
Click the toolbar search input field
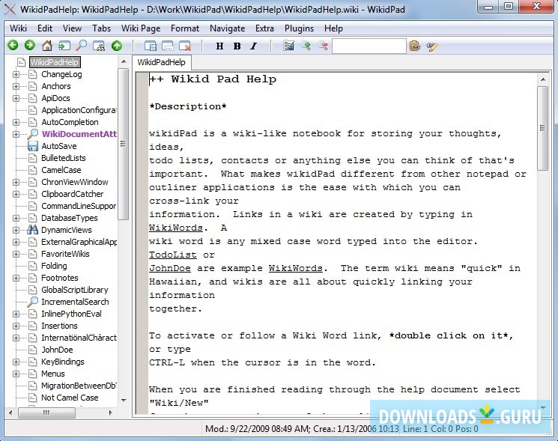tap(369, 46)
